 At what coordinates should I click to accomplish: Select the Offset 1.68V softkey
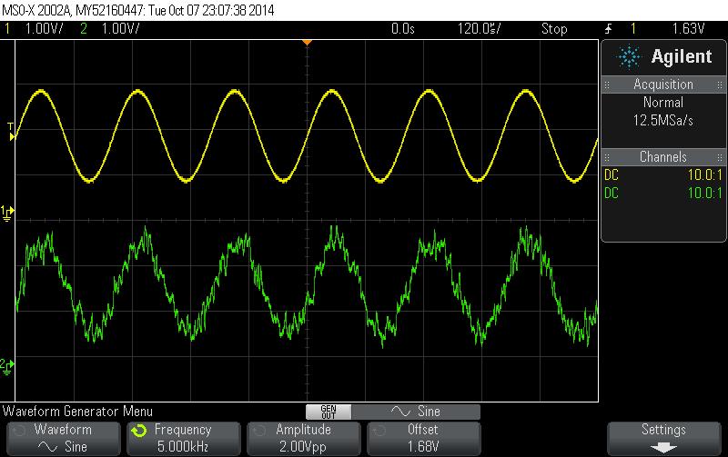coord(423,439)
